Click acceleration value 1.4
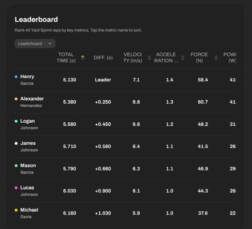Screen dimensions: 252x229 click(169, 80)
